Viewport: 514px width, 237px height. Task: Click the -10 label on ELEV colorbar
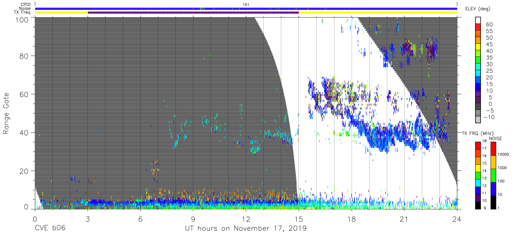click(x=489, y=117)
